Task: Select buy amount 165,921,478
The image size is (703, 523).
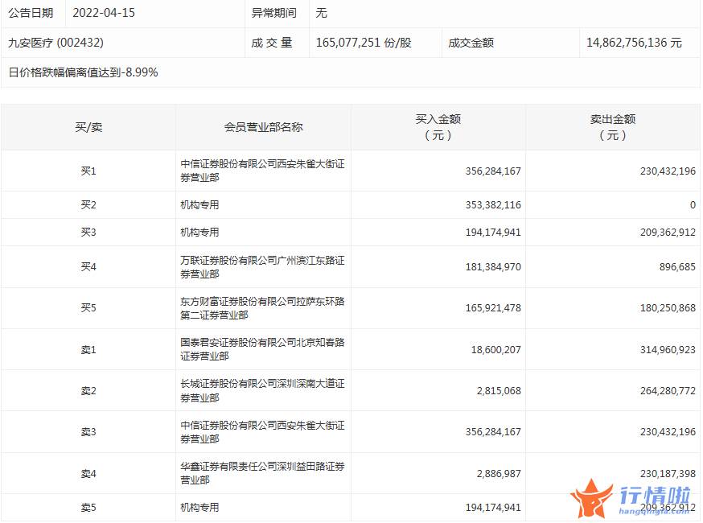Action: pos(493,308)
